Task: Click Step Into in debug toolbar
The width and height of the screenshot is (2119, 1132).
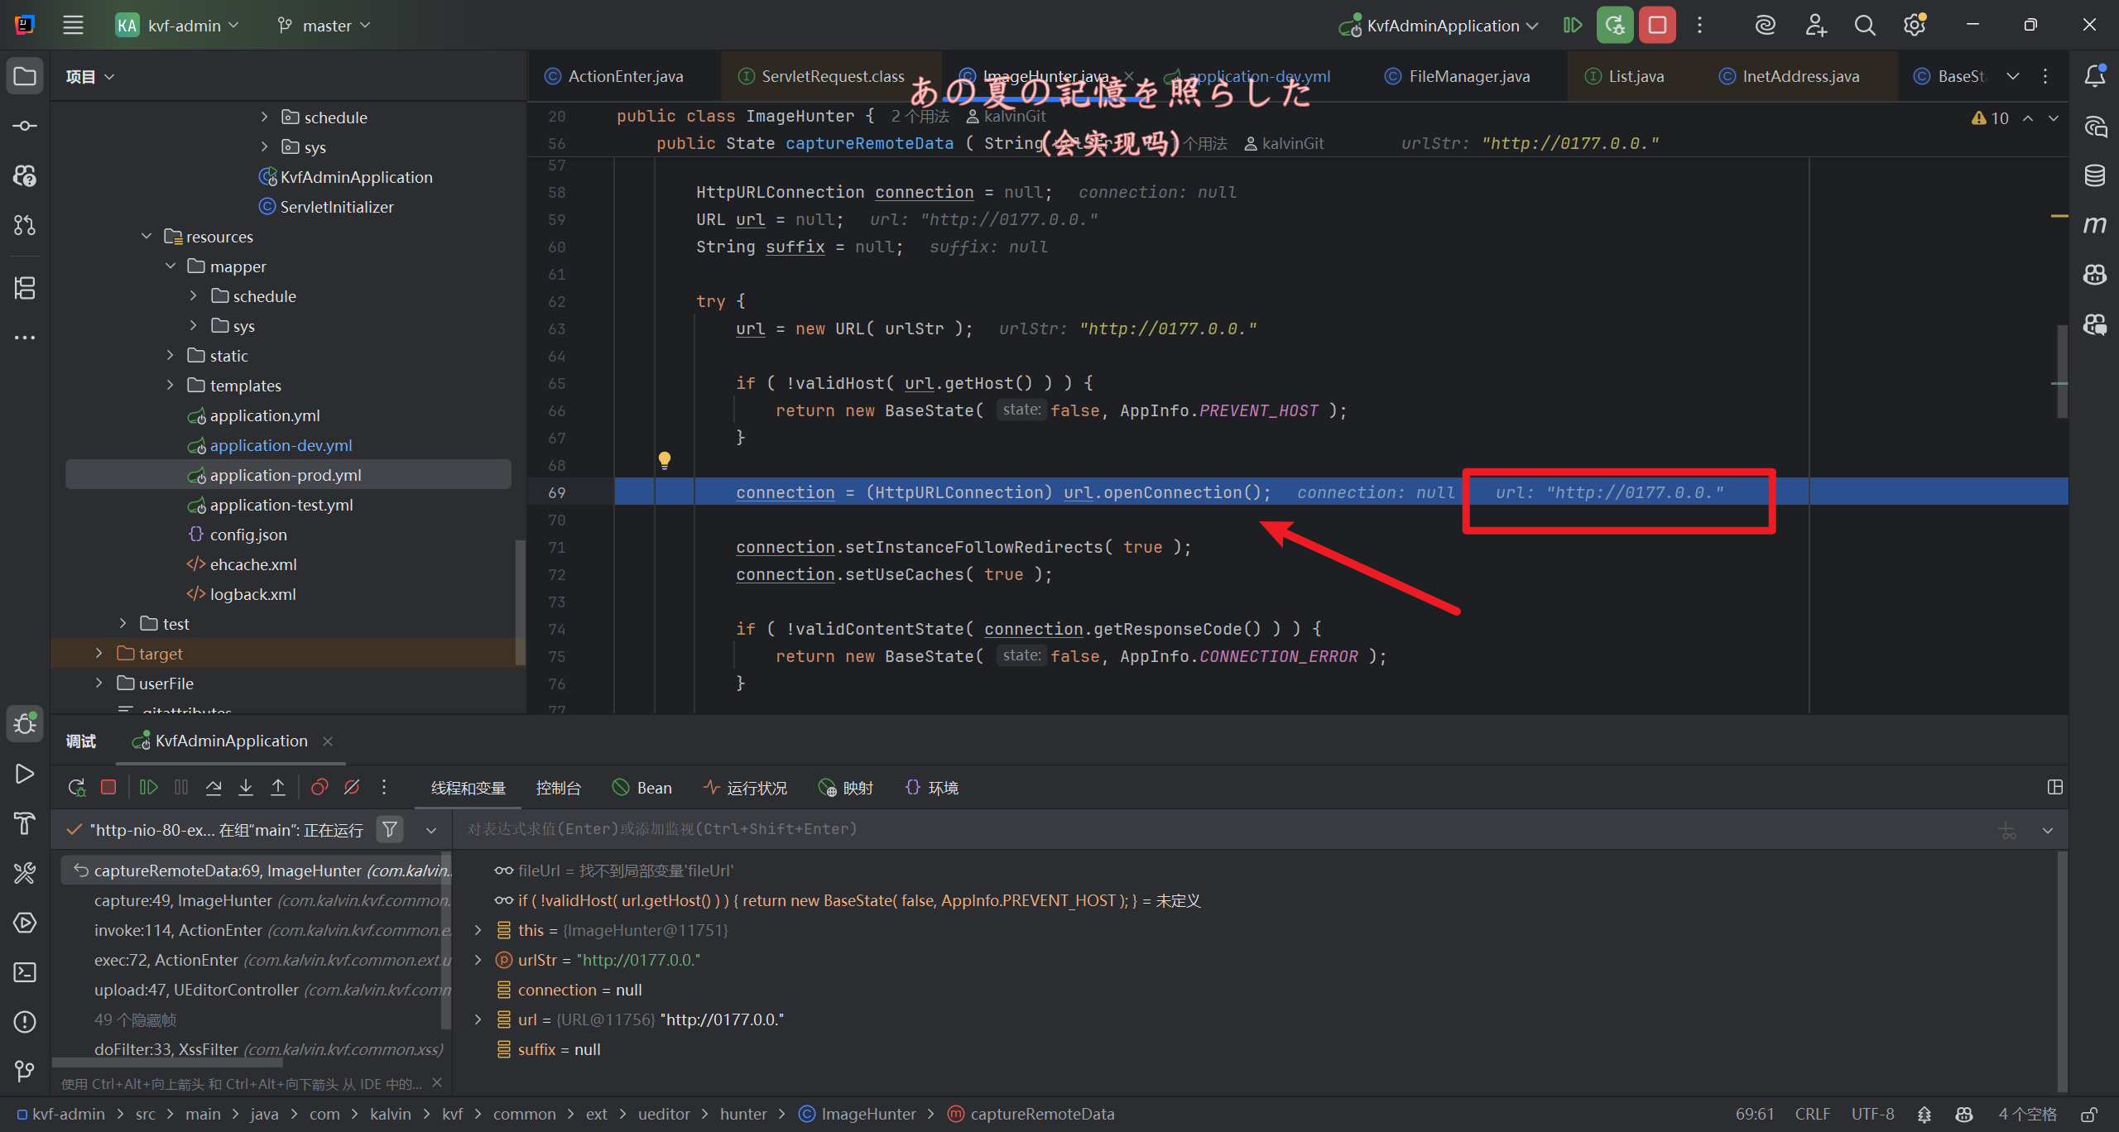Action: click(246, 788)
